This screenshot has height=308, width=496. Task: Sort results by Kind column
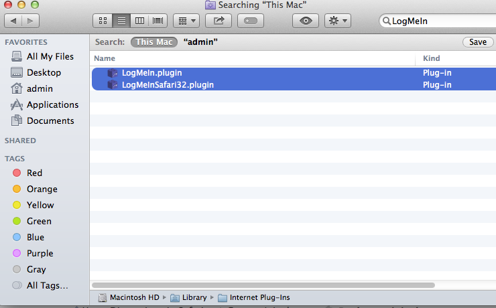click(456, 58)
